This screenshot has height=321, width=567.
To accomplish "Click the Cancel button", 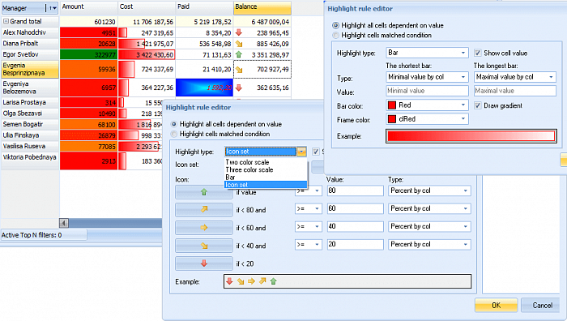I will pos(543,305).
